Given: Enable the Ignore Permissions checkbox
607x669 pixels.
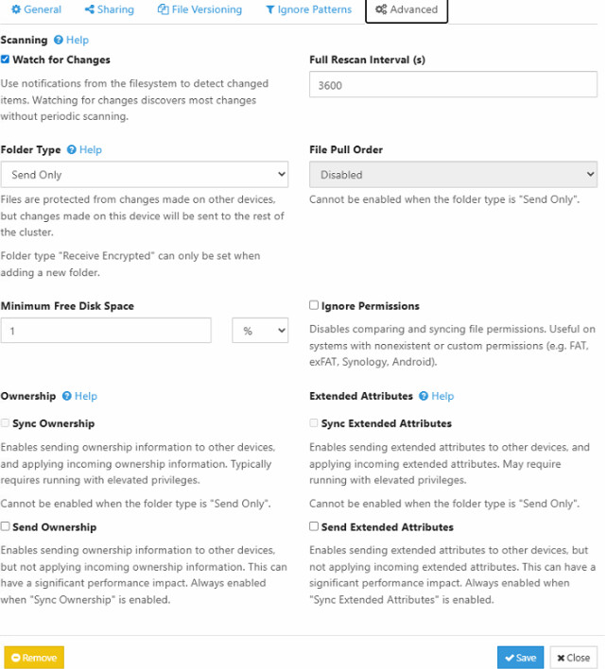Looking at the screenshot, I should coord(314,306).
